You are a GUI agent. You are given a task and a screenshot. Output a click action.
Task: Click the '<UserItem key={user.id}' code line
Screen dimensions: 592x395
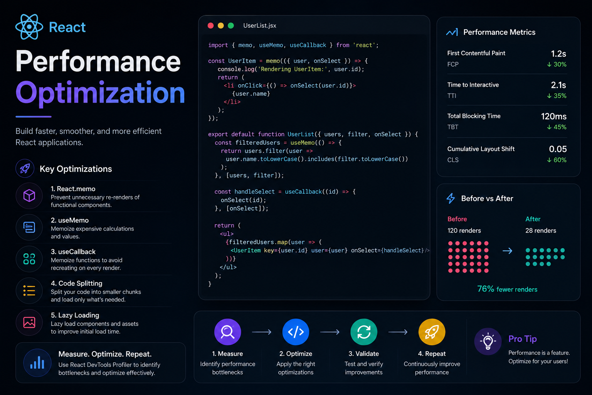point(330,250)
